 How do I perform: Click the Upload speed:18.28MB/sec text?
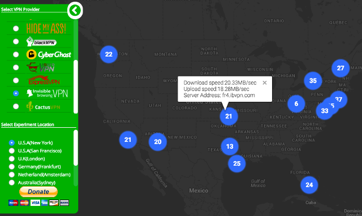coord(216,89)
